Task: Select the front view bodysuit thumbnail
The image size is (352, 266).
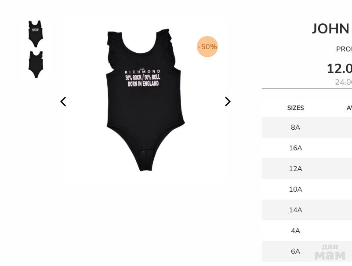Action: [36, 34]
